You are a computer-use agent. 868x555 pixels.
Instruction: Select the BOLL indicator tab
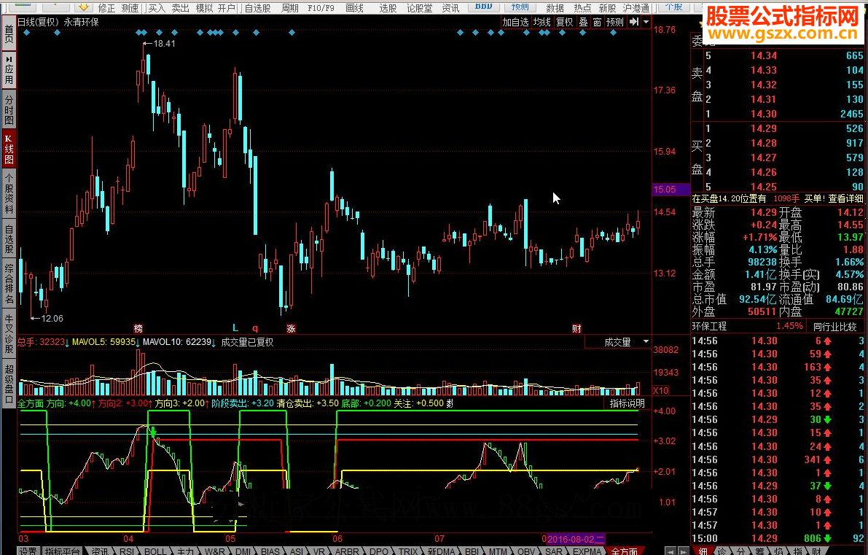(155, 551)
